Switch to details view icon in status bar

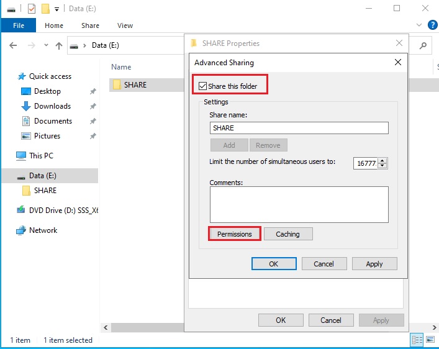coord(417,340)
